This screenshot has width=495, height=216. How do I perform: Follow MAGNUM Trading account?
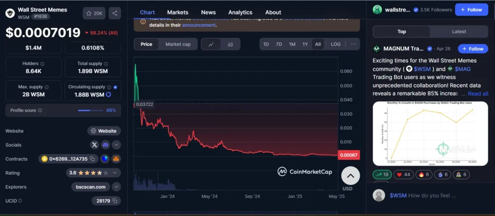click(473, 49)
